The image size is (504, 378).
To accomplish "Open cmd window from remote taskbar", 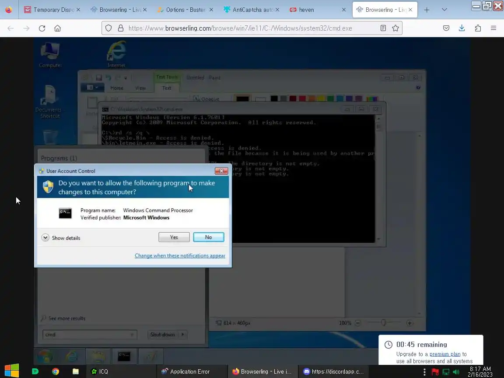I will pyautogui.click(x=124, y=356).
